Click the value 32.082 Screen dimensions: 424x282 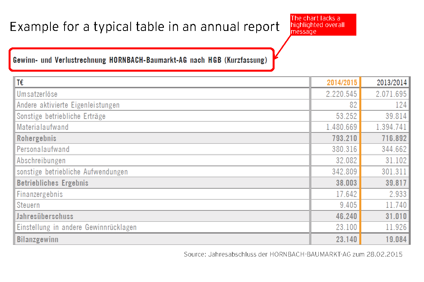[x=347, y=161]
